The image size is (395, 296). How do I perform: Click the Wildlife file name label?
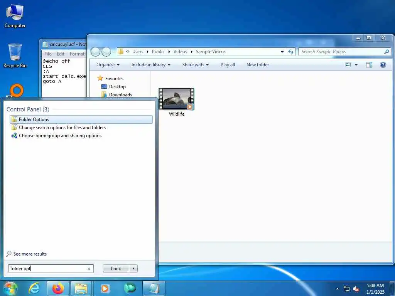tap(177, 114)
